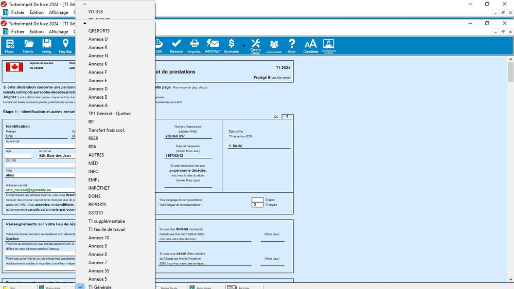Open the Aide question mark icon
This screenshot has width=514, height=289.
292,46
